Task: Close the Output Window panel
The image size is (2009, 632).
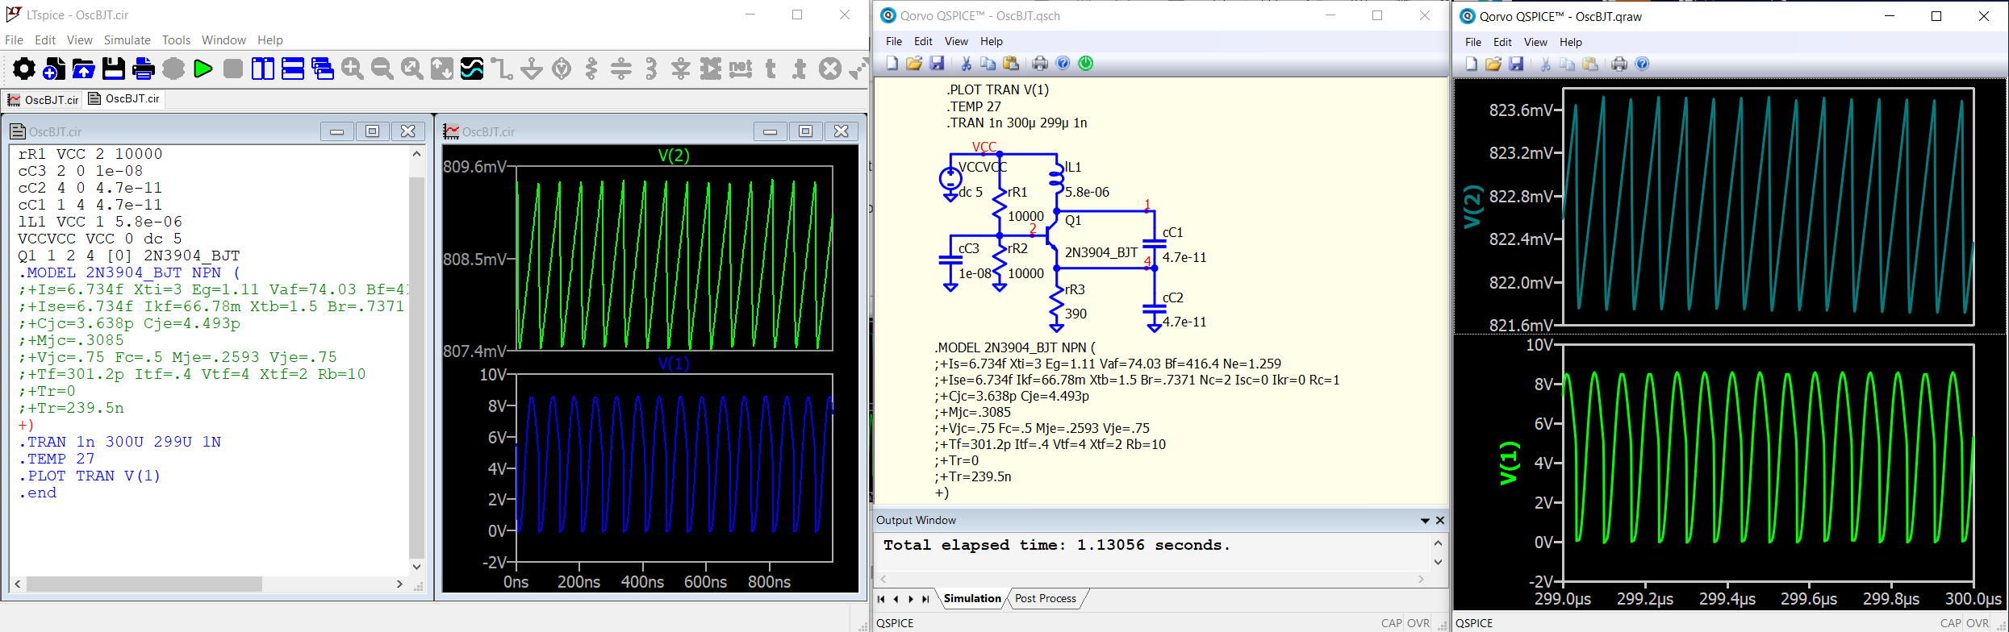Action: 1440,521
